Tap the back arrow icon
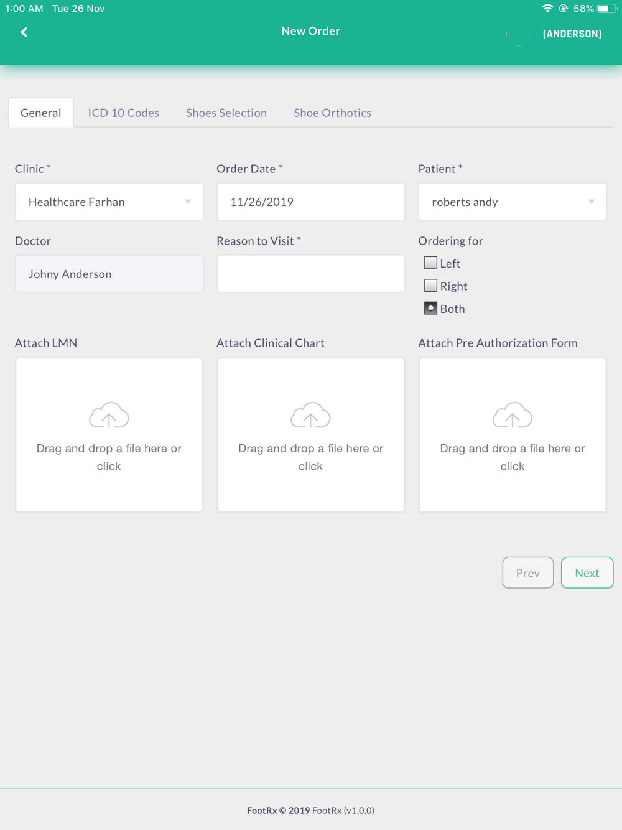 pos(24,32)
